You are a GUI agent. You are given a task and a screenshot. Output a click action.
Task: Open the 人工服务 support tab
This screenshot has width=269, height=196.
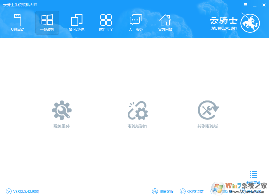(136, 22)
